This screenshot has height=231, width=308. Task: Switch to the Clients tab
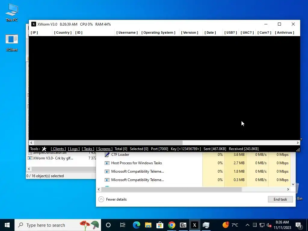[58, 149]
